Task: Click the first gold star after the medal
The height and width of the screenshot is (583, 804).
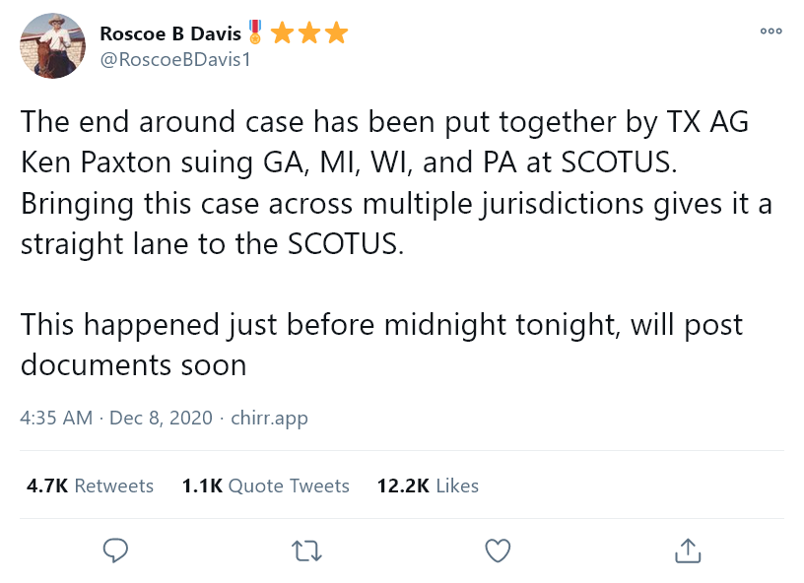Action: [x=282, y=33]
